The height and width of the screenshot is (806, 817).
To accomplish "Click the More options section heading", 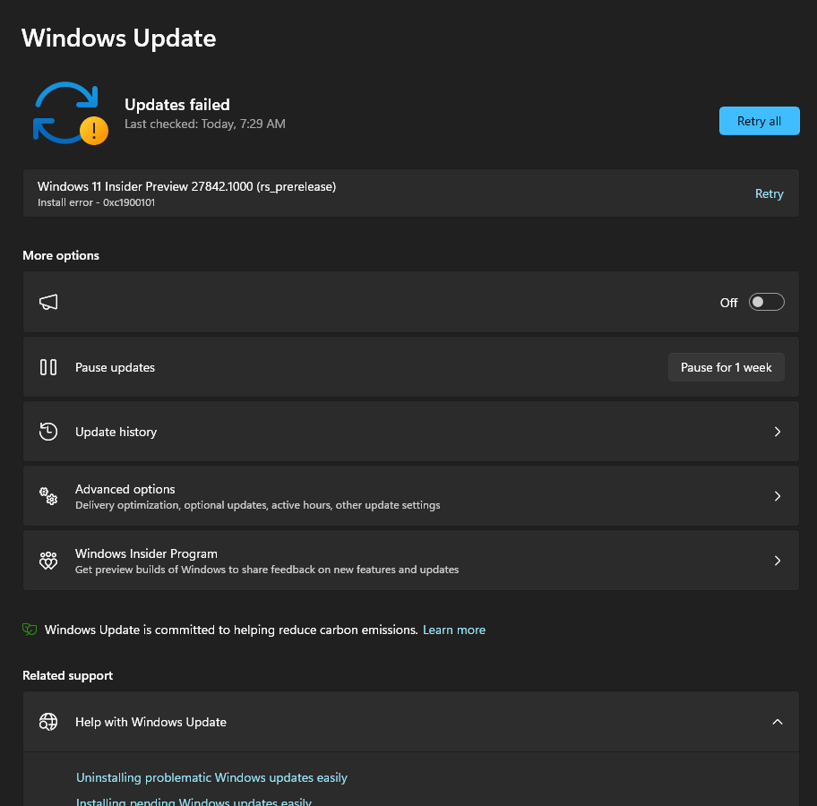I will click(x=61, y=256).
